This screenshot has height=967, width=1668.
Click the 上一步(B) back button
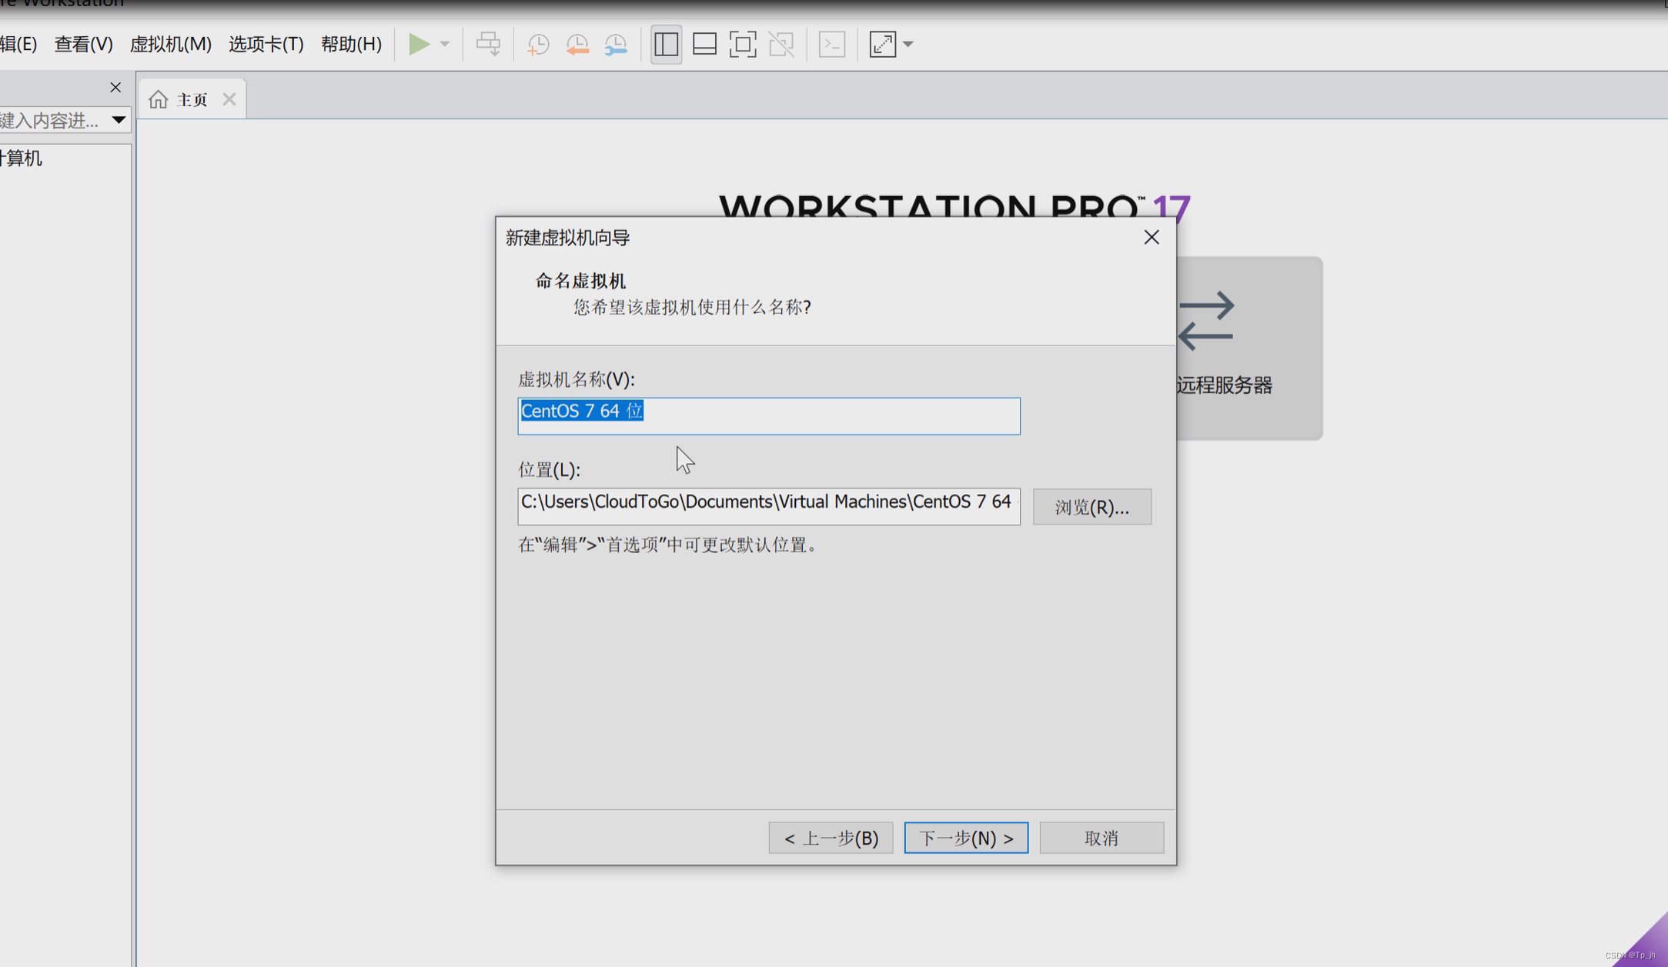point(831,838)
